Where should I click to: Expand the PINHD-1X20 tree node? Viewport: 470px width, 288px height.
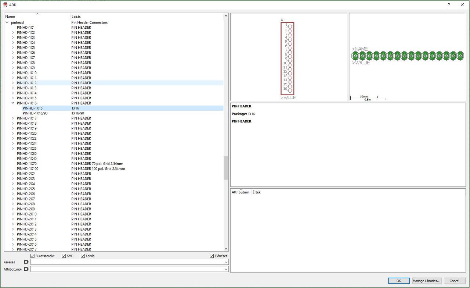pos(13,134)
